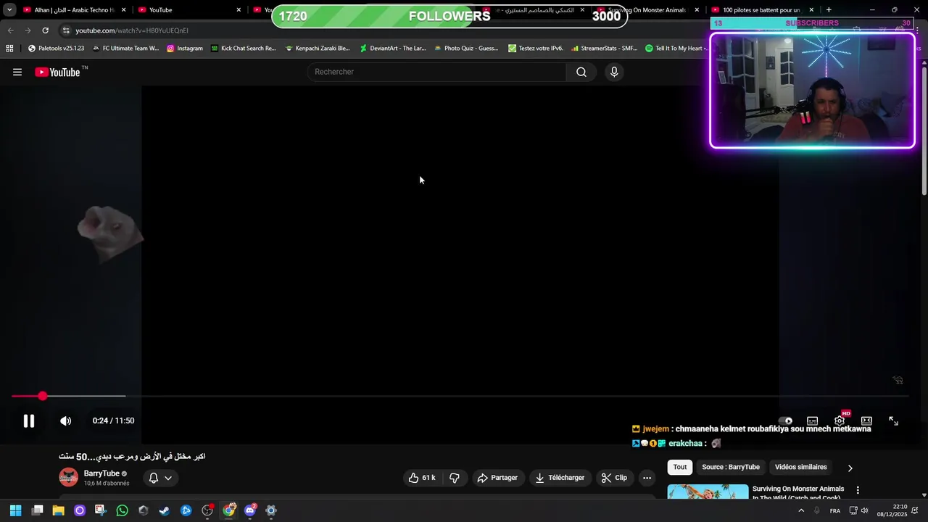Switch to 100 pilotes se battent tab

[x=763, y=10]
